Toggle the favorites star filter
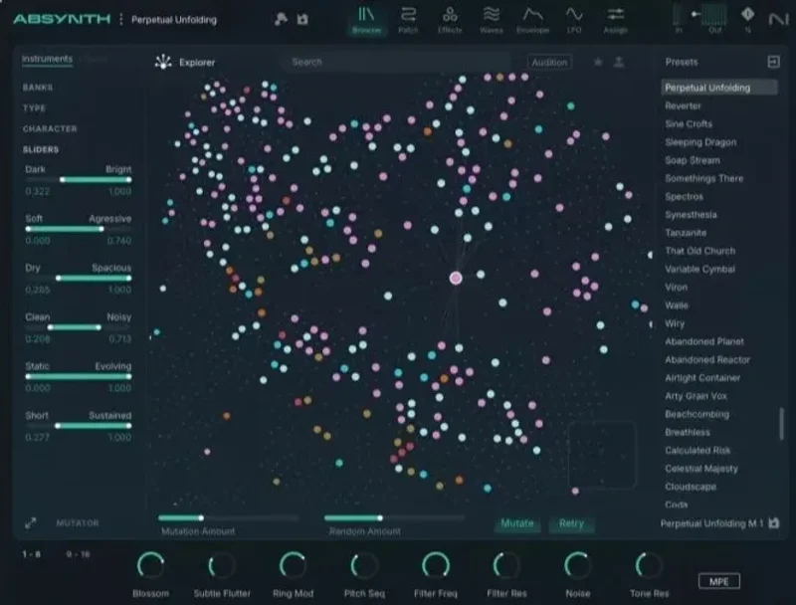This screenshot has height=605, width=796. (598, 62)
